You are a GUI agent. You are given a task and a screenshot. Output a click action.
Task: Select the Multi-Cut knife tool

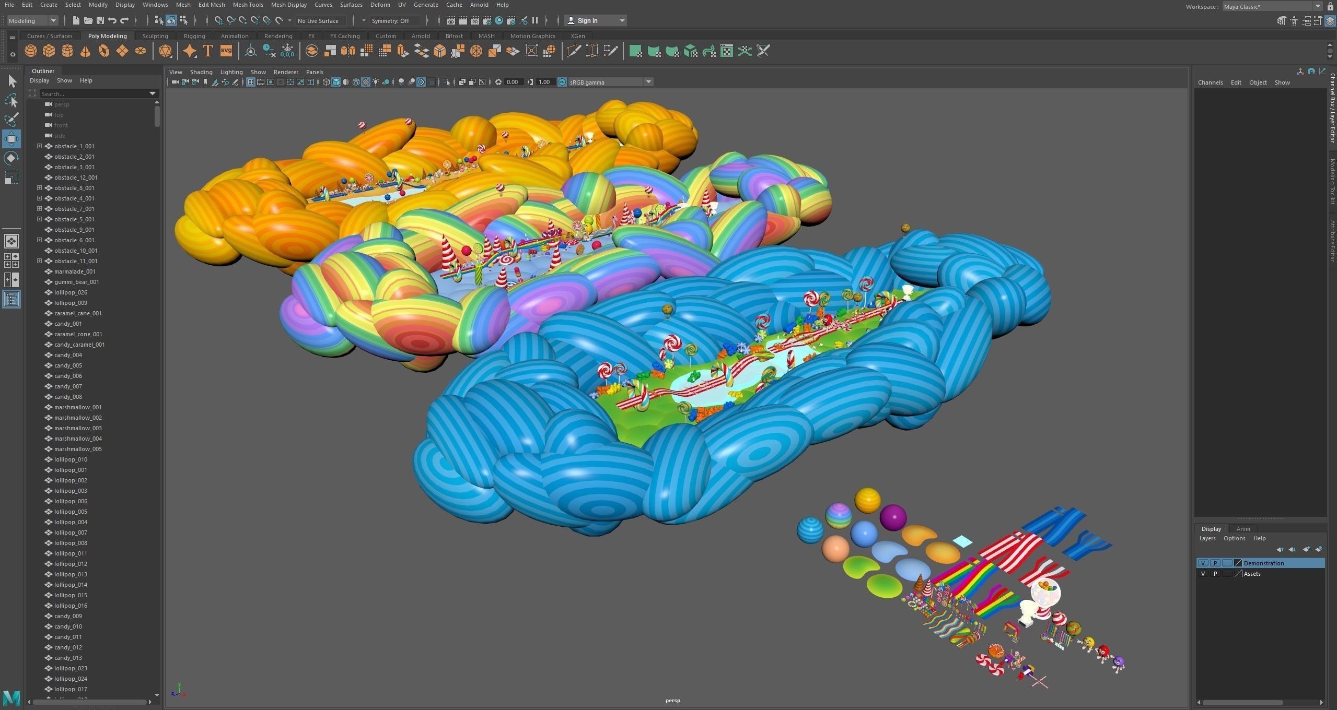click(x=574, y=51)
